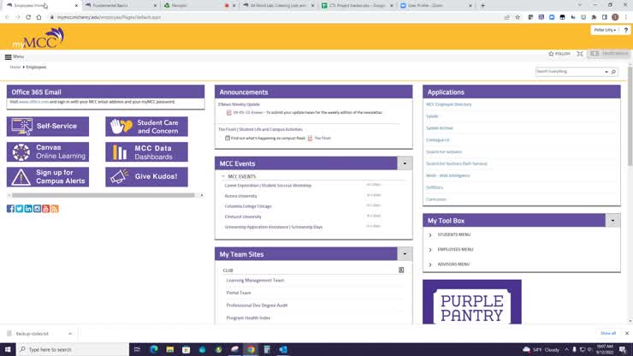Open the hamburger Menu
Viewport: 633px width, 356px height.
tap(9, 56)
